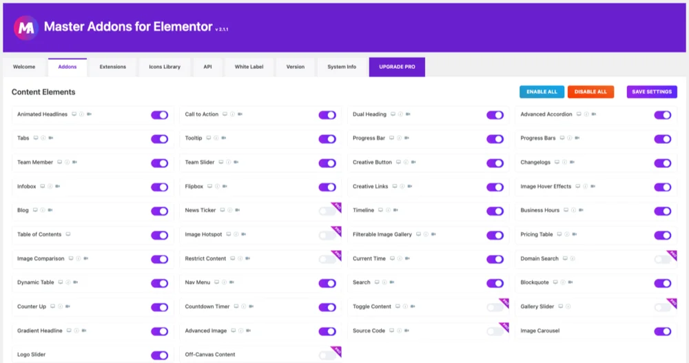
Task: Open the video icon next to Blockquote
Action: 570,282
